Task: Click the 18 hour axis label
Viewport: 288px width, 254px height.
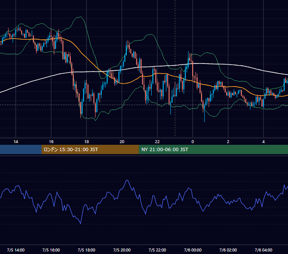Action: [86, 142]
